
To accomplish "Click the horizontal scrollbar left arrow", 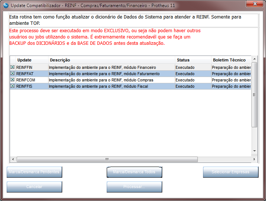I will point(13,159).
